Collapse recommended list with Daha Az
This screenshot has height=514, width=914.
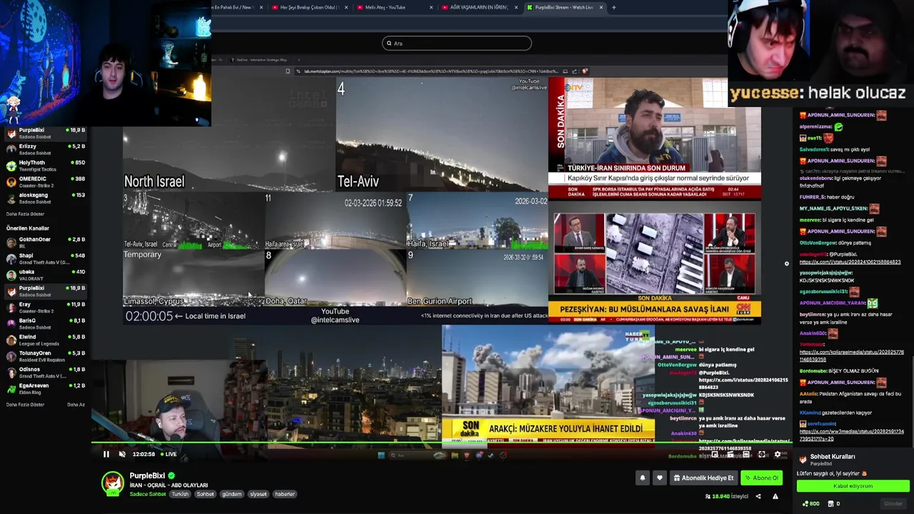[76, 405]
